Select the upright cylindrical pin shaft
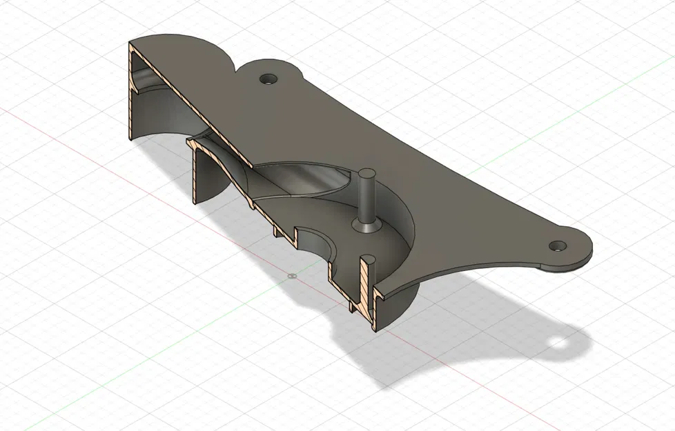Image resolution: width=675 pixels, height=431 pixels. 366,196
